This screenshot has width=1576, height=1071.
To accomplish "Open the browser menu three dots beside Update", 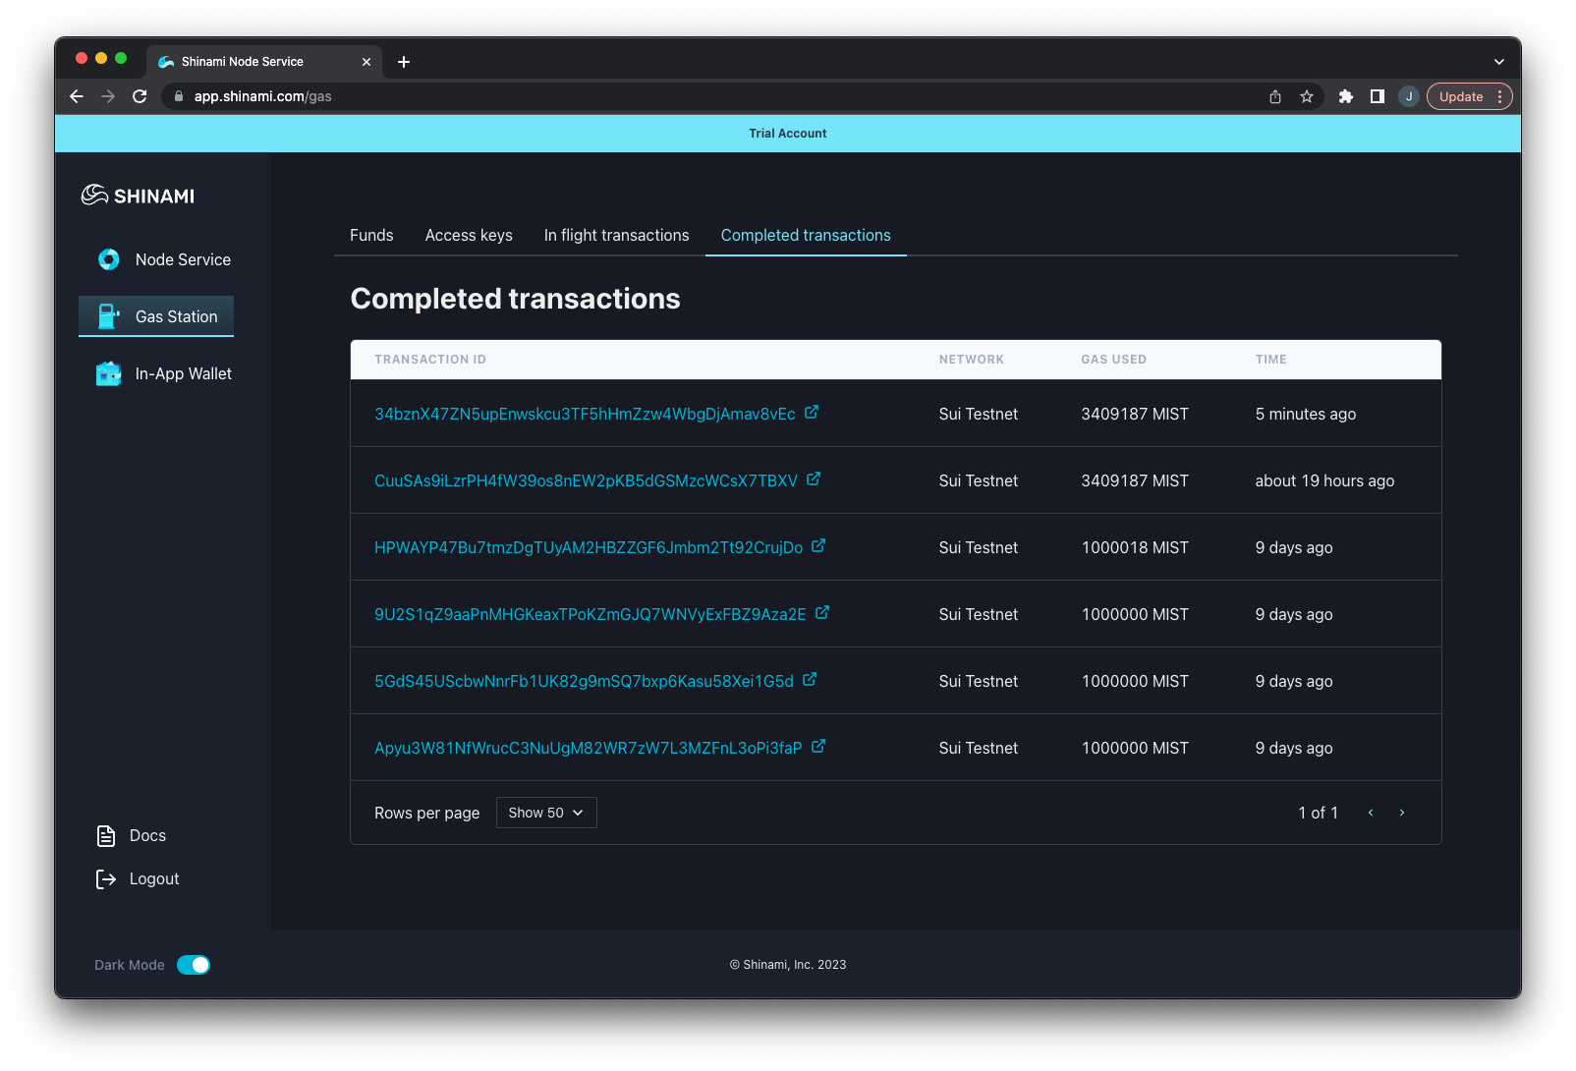I will tap(1499, 96).
